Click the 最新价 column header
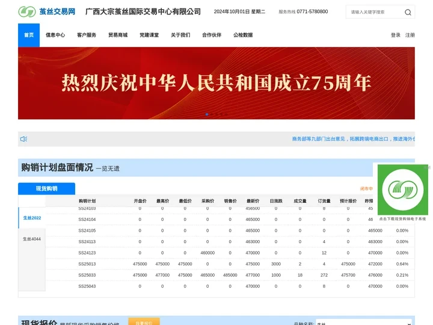Viewport: 433px width, 325px height. pyautogui.click(x=253, y=201)
